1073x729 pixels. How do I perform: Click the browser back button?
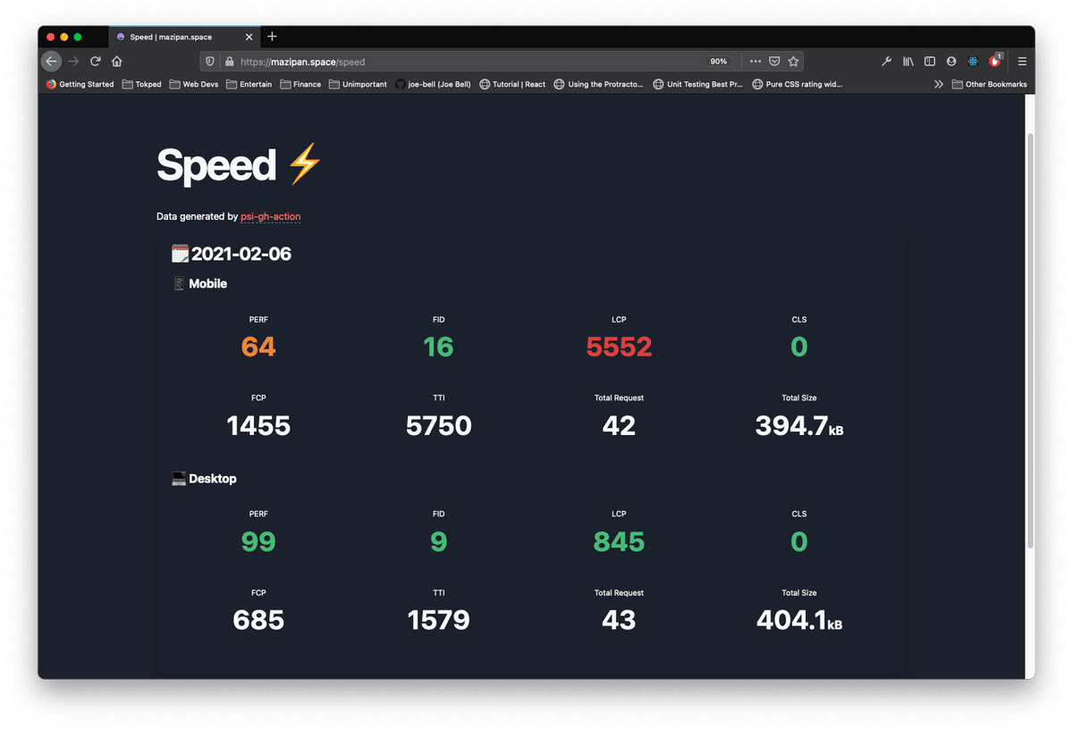[52, 62]
